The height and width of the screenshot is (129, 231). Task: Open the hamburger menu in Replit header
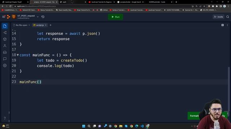(4, 17)
